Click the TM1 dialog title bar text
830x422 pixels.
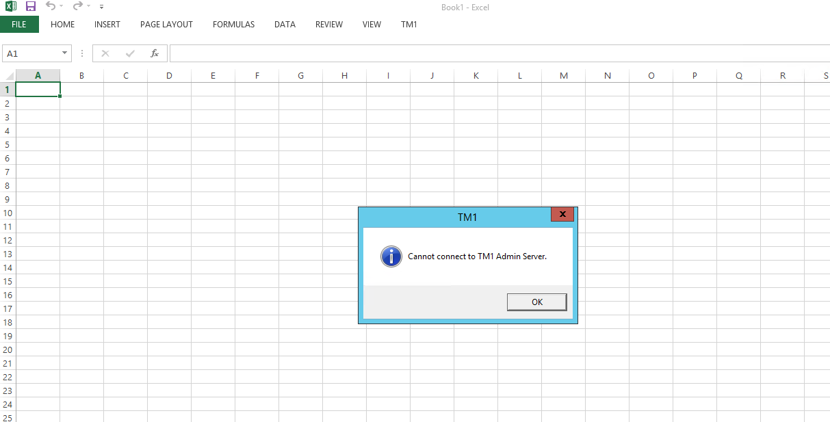tap(467, 217)
